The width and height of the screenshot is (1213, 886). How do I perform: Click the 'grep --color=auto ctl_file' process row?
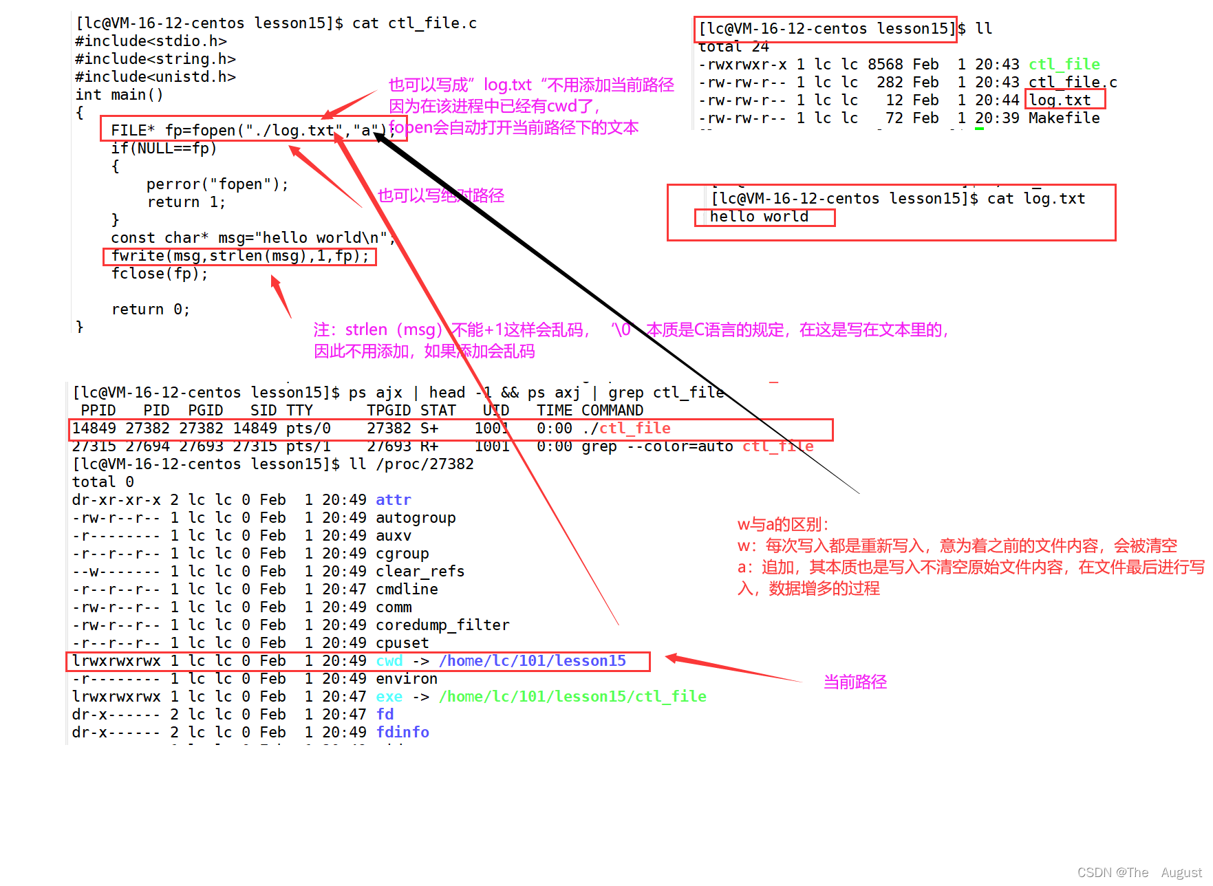(443, 446)
